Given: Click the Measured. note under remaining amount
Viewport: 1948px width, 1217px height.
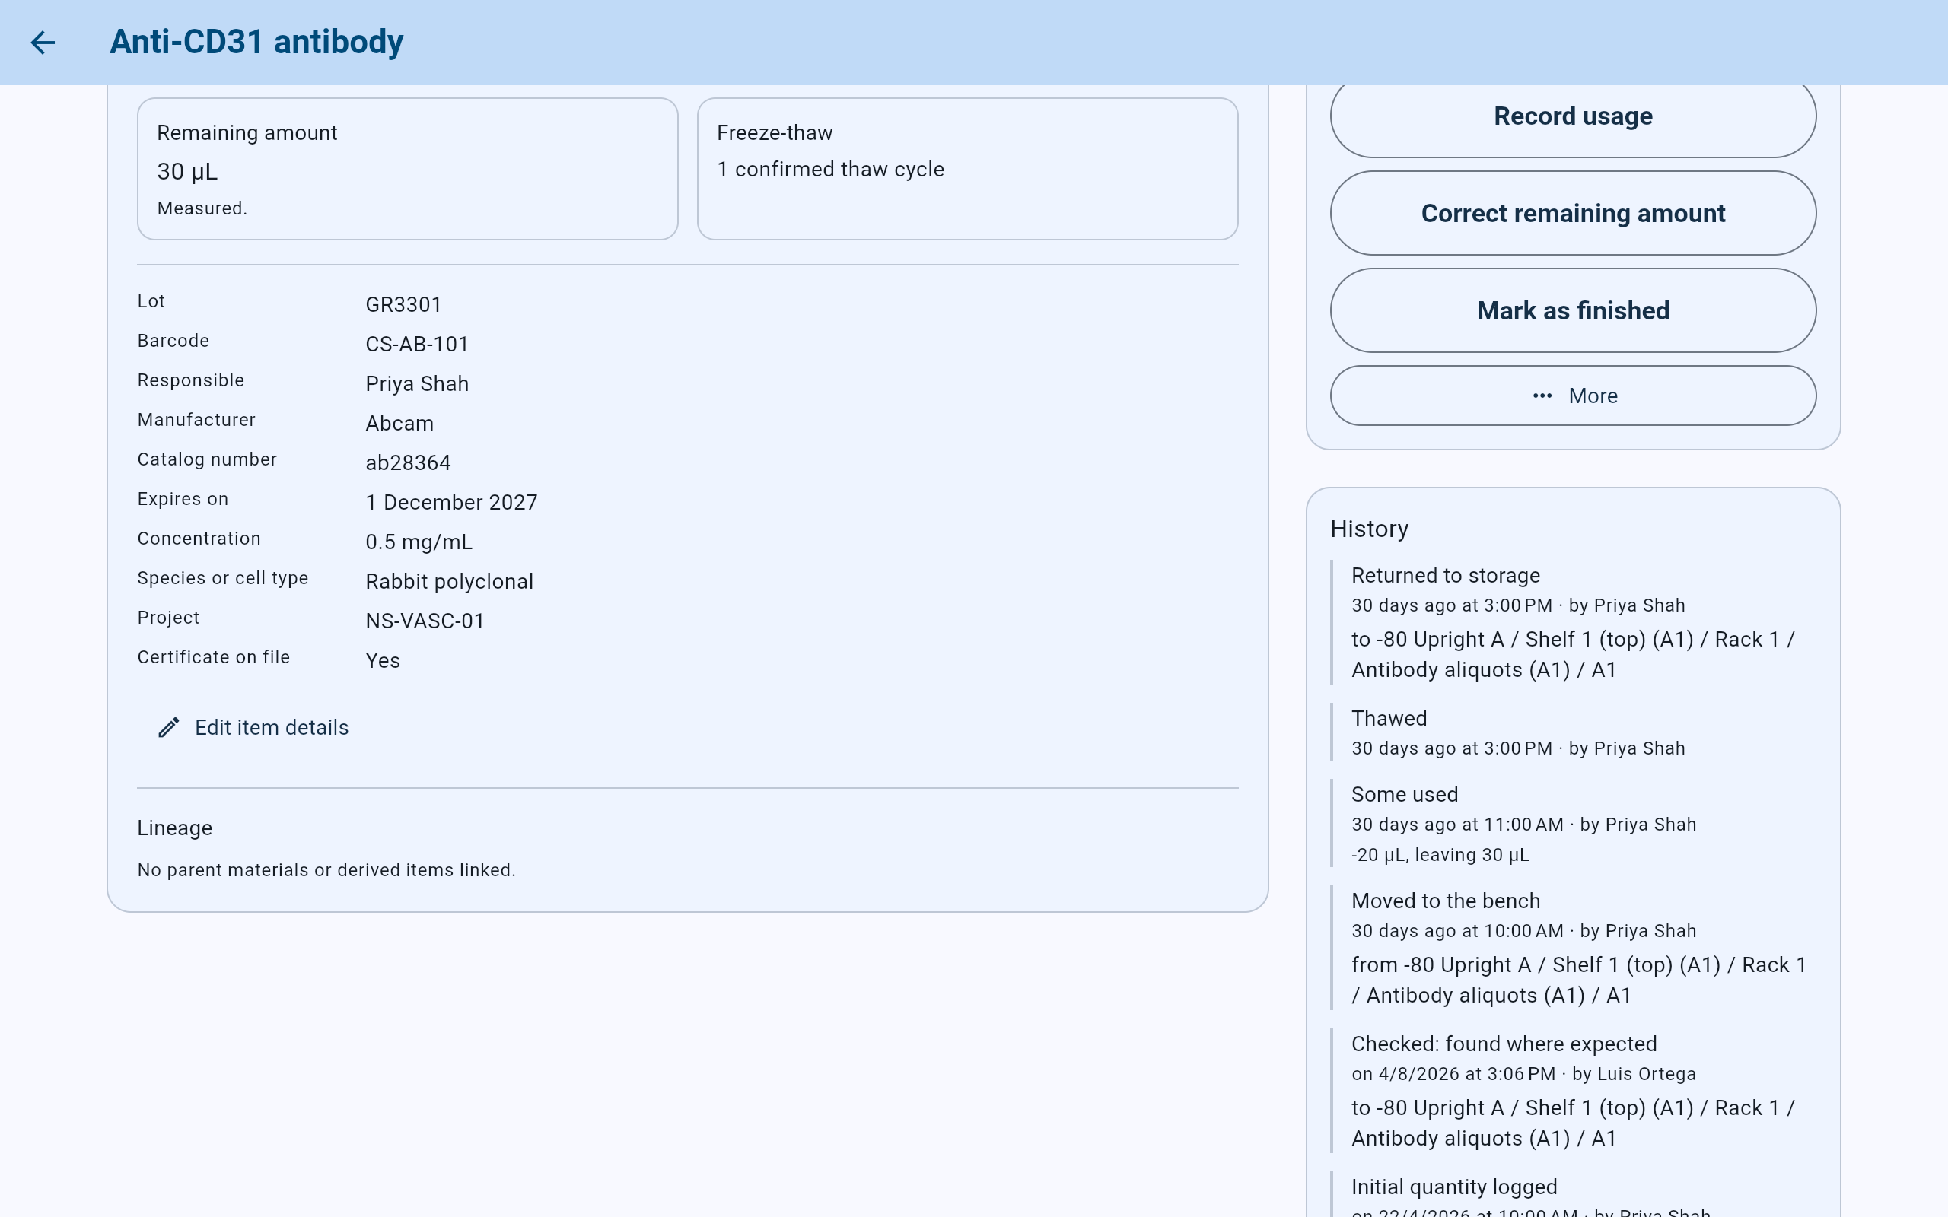Looking at the screenshot, I should (201, 208).
